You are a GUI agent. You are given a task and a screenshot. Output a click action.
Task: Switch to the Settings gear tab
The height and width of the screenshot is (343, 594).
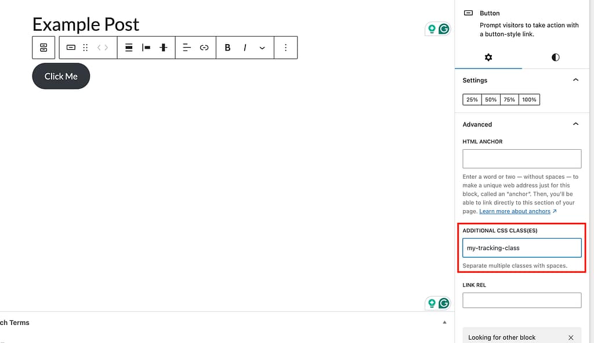(x=488, y=57)
